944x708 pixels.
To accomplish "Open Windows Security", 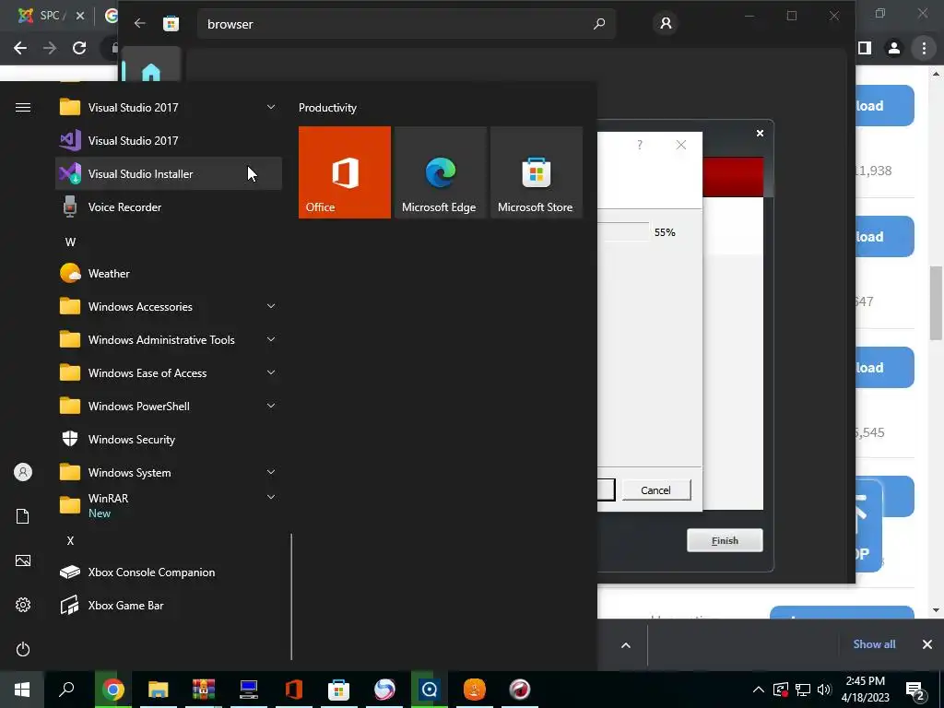I will (x=169, y=440).
